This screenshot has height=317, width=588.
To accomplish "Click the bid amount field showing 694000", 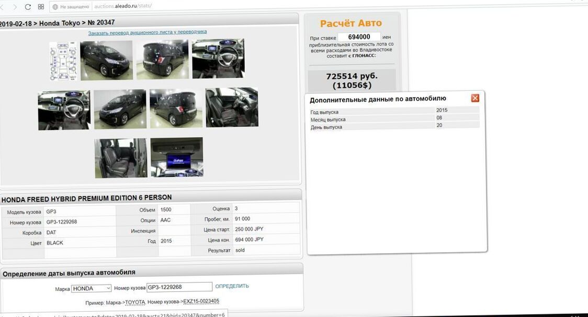I will (359, 37).
